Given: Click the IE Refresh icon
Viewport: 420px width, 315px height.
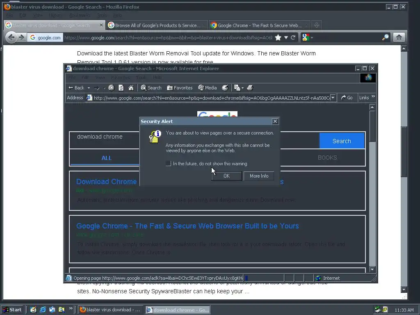Looking at the screenshot, I should (121, 88).
